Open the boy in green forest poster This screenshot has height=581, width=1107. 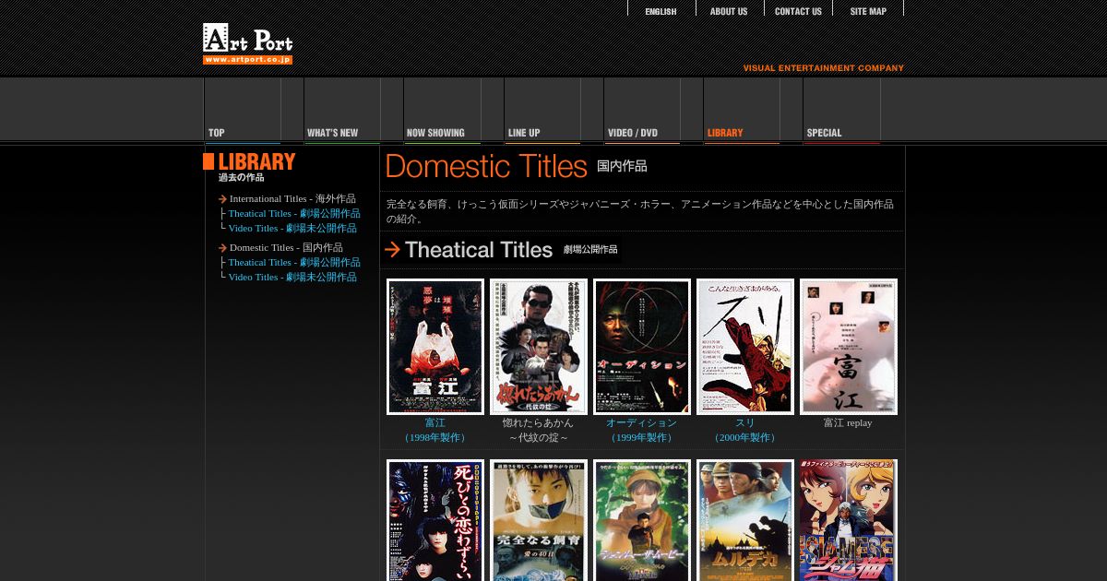tap(642, 520)
